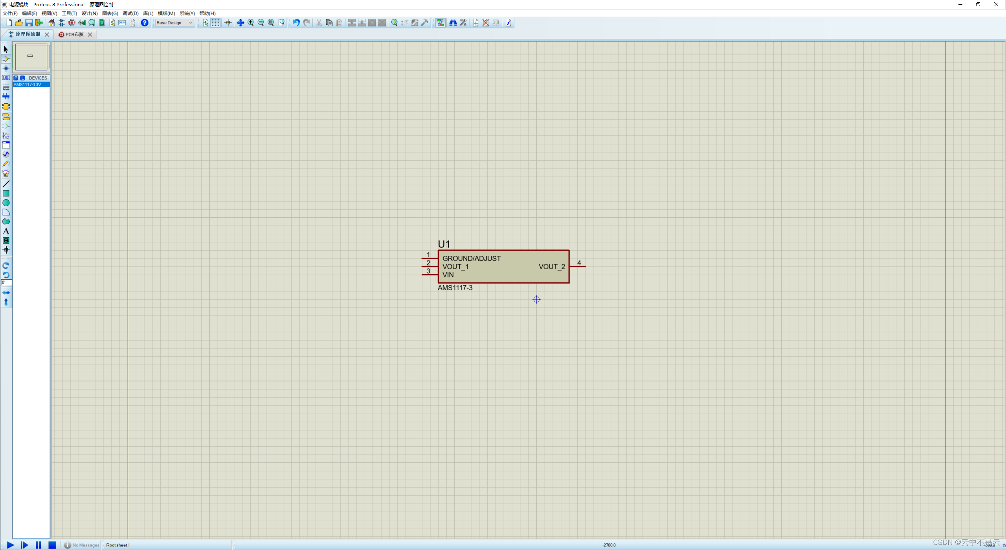Screen dimensions: 1006x550
Task: Stop the simulation
Action: click(52, 545)
